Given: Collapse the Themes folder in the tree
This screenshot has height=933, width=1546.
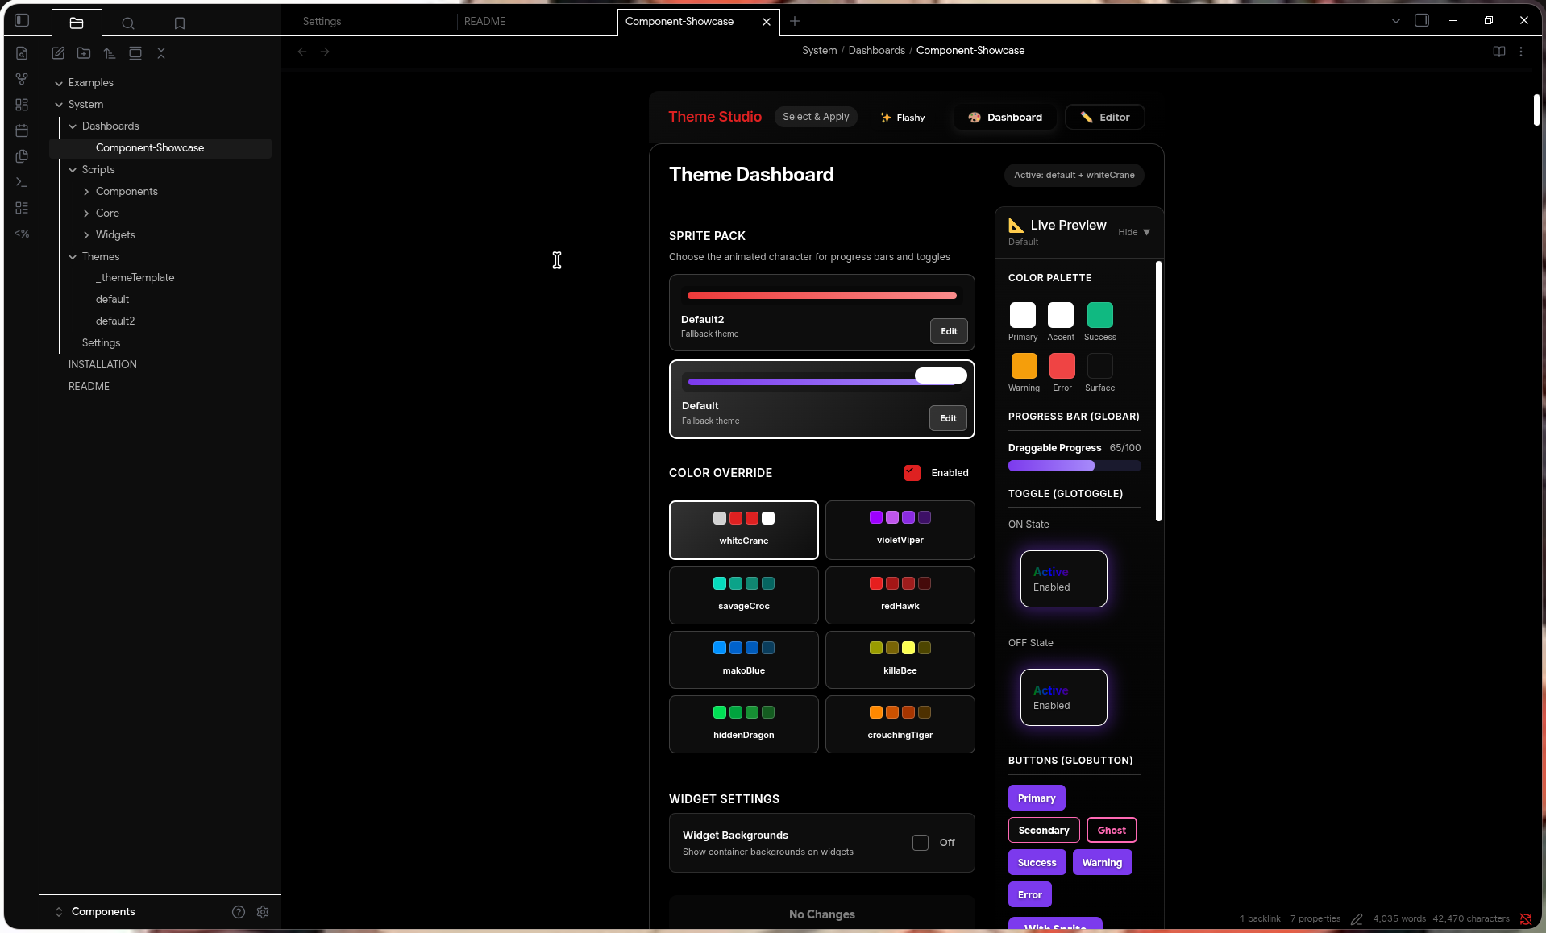Looking at the screenshot, I should pyautogui.click(x=72, y=256).
